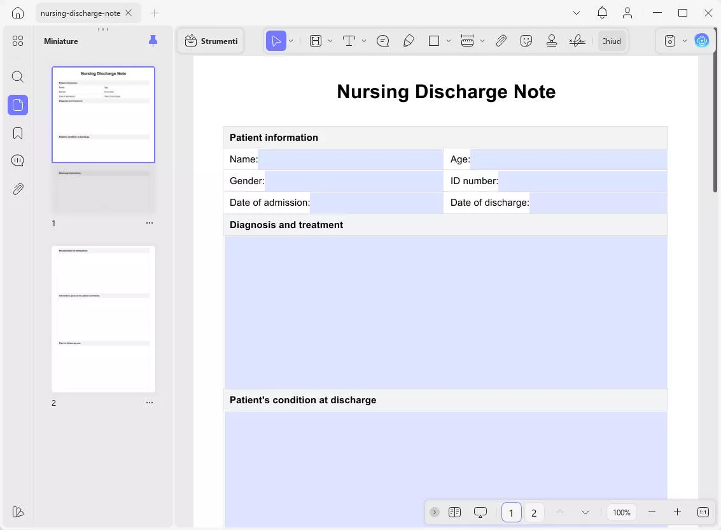This screenshot has height=530, width=721.
Task: Click the ID number input field
Action: point(583,181)
